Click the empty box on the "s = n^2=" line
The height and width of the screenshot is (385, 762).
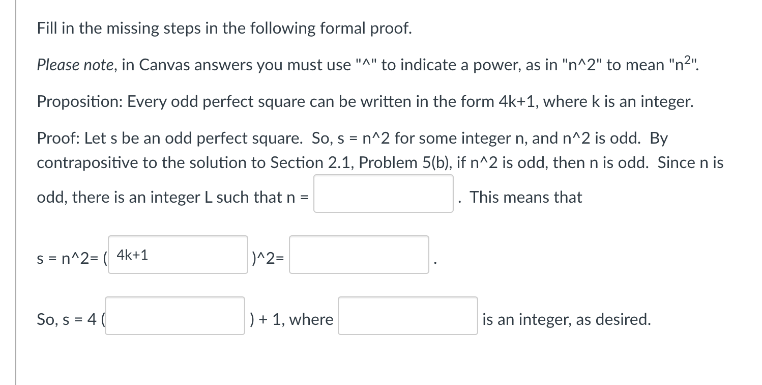click(x=359, y=255)
